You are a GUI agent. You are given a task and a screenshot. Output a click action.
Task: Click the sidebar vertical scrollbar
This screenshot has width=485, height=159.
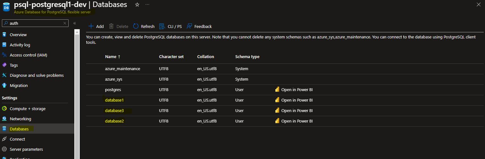(x=77, y=95)
